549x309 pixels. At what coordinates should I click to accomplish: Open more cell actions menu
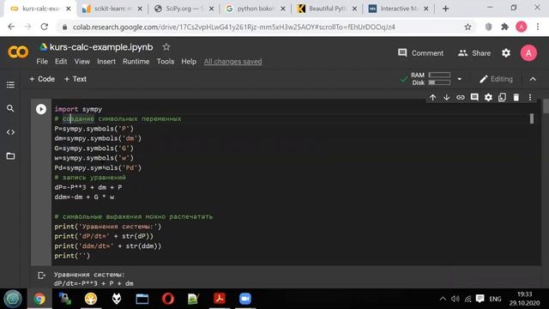click(x=530, y=97)
